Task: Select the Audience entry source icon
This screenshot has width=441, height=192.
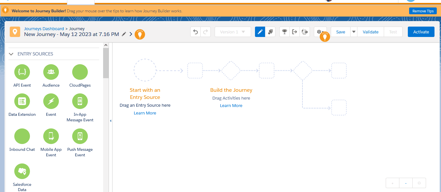Action: coord(51,72)
